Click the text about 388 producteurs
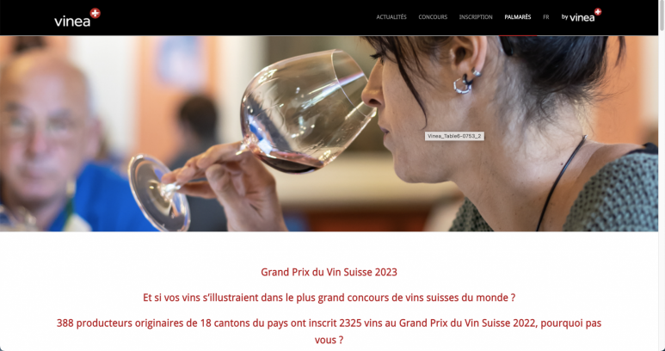Image resolution: width=665 pixels, height=351 pixels. click(329, 331)
